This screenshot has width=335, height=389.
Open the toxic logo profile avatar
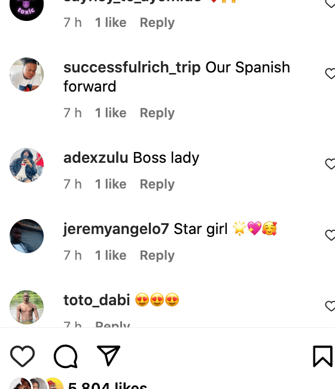(26, 7)
